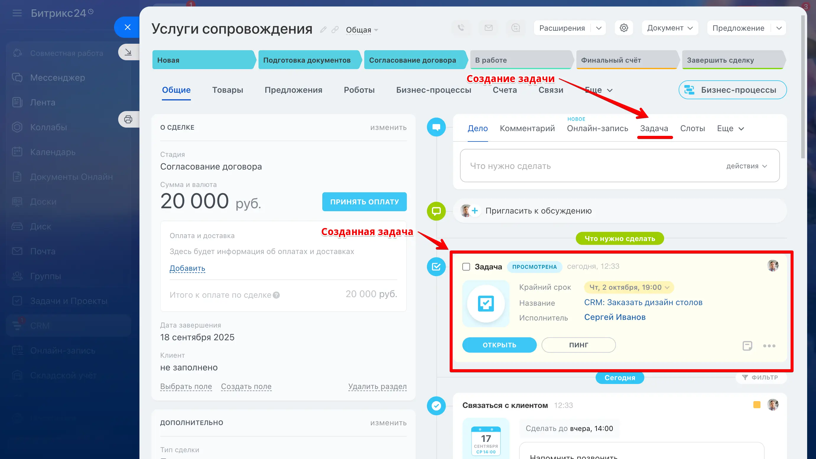Click the phone call icon
The height and width of the screenshot is (459, 816).
(x=461, y=28)
